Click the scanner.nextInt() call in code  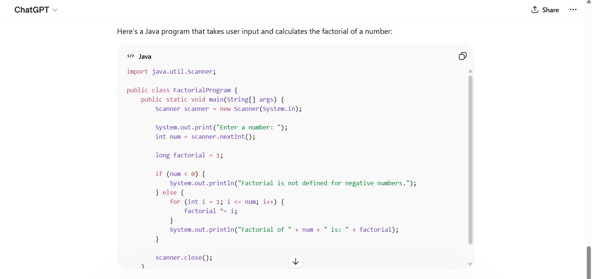pos(223,137)
